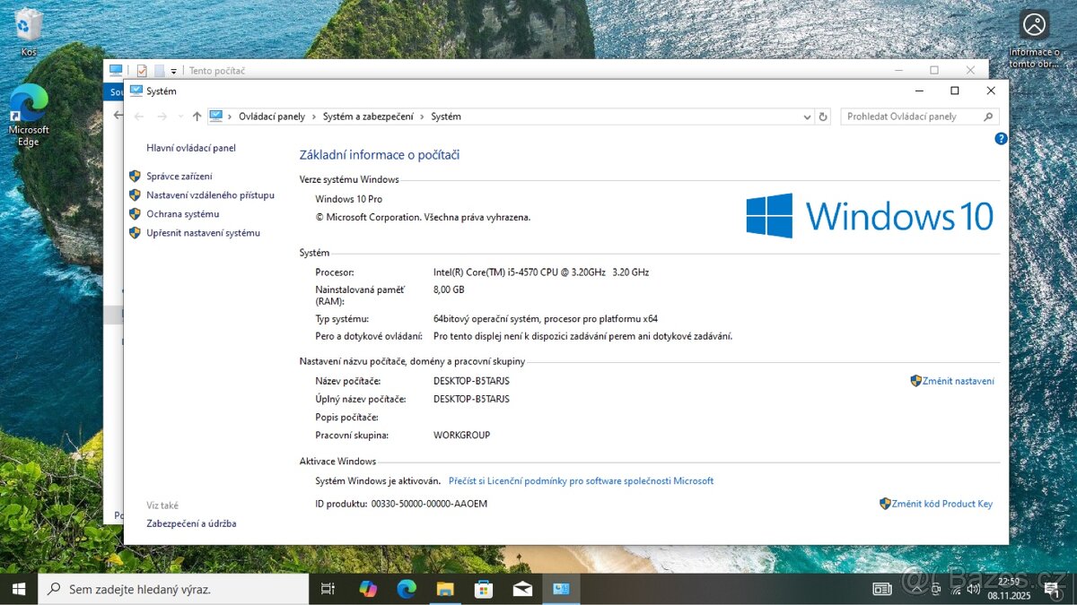Viewport: 1077px width, 605px height.
Task: Open Task View from the taskbar
Action: [327, 589]
